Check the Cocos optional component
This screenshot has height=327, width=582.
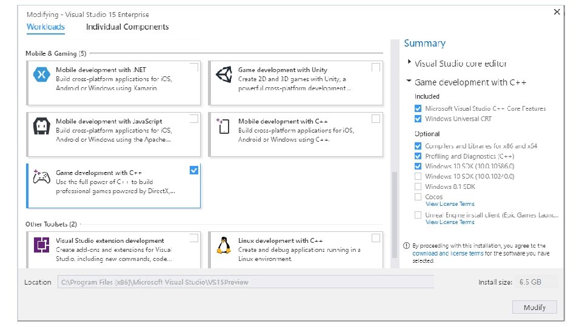[x=418, y=197]
